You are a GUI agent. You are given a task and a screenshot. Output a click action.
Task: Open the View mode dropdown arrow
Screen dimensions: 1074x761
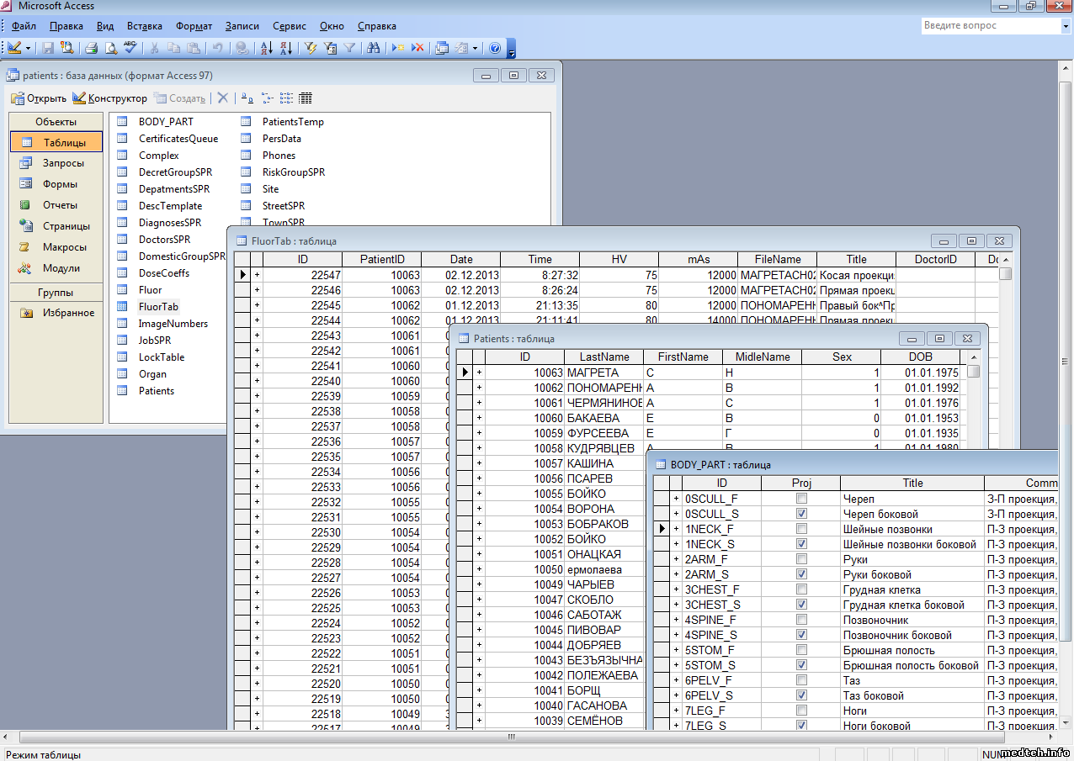(x=29, y=48)
